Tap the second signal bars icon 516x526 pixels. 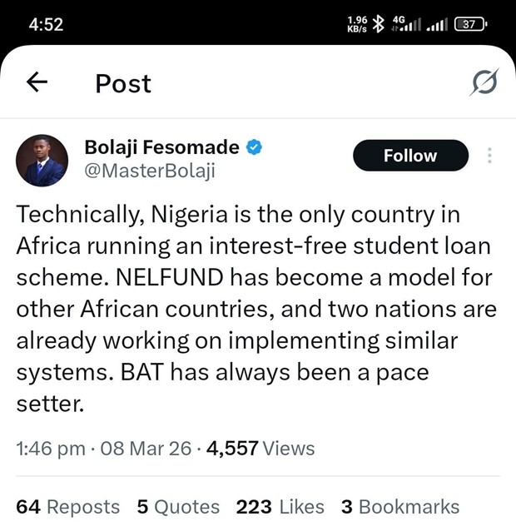point(436,25)
